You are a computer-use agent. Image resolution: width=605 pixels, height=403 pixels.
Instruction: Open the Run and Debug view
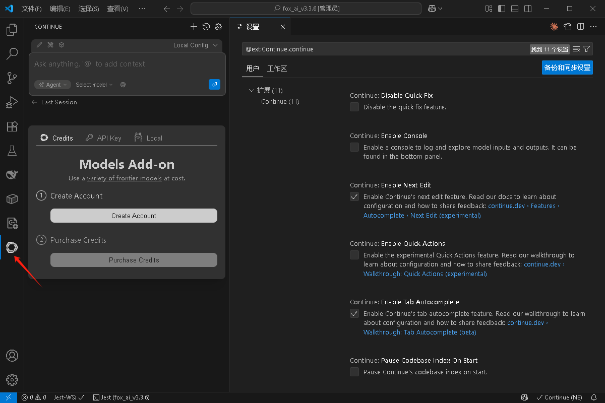(x=12, y=102)
